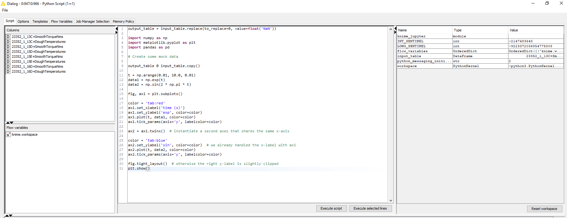Open the Templates tab
This screenshot has height=218, width=567.
[x=40, y=21]
